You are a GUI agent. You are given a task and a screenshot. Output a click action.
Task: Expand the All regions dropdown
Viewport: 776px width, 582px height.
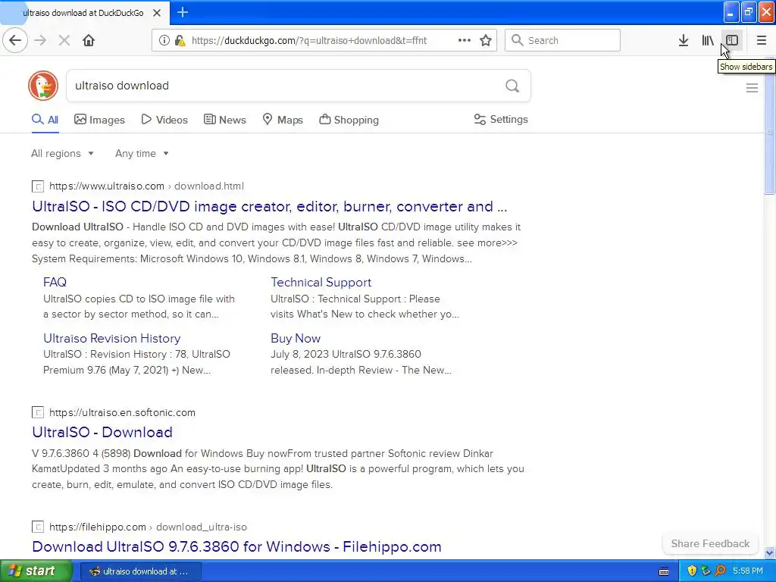pyautogui.click(x=62, y=154)
